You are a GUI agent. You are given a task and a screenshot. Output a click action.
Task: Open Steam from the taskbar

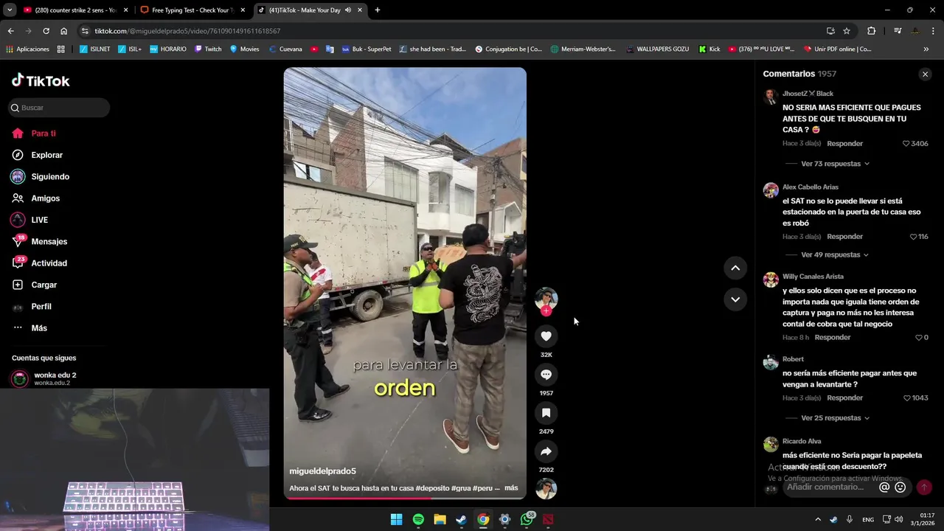[x=461, y=520]
